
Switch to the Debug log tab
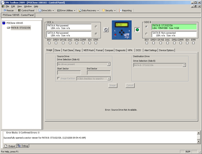click(23, 146)
